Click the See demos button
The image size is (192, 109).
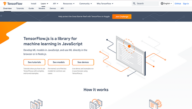coord(83,62)
